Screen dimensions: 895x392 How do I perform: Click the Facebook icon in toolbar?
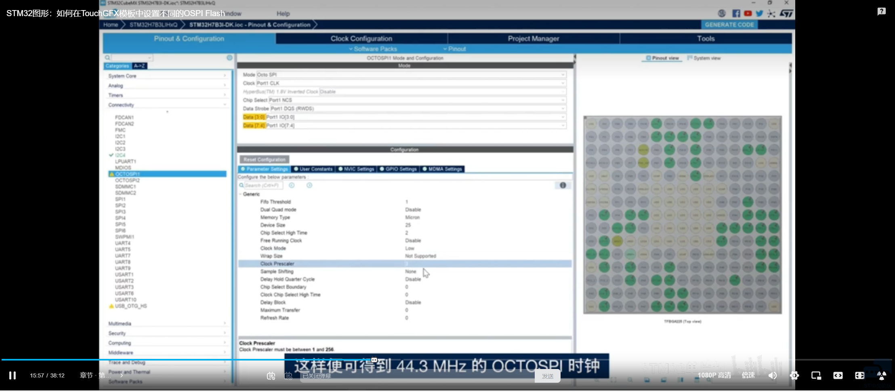(x=736, y=13)
